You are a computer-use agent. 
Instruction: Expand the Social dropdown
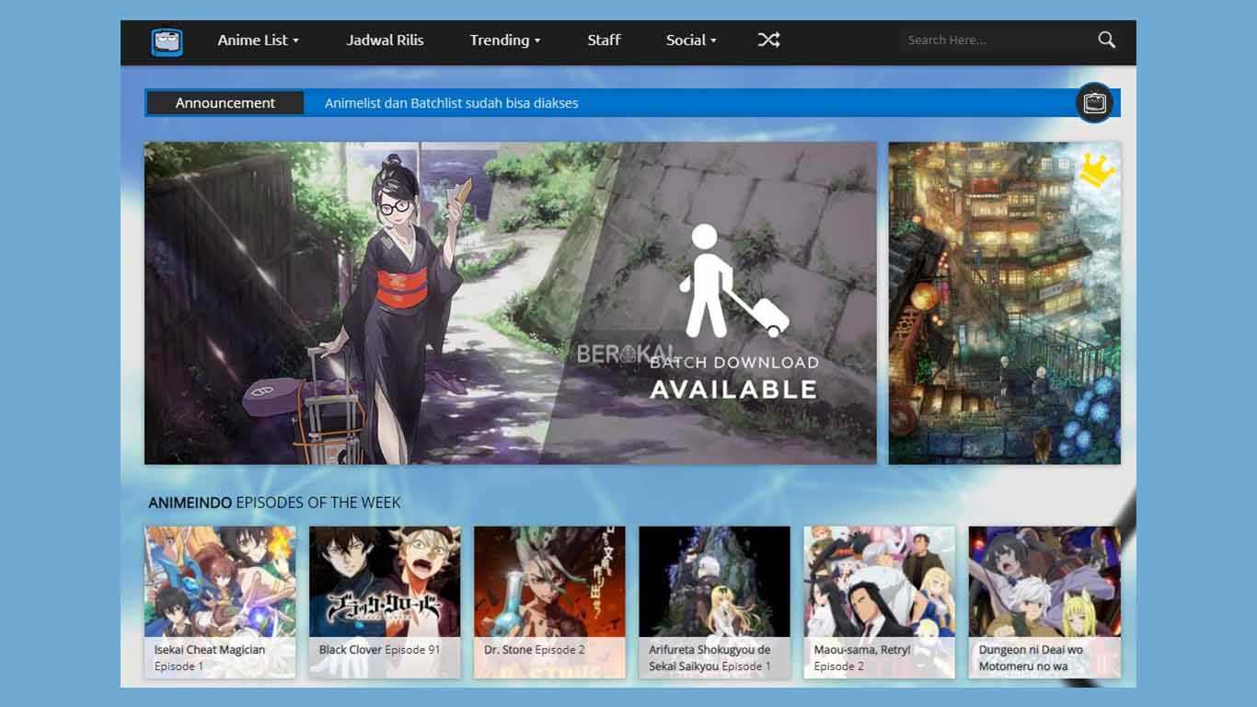tap(691, 41)
